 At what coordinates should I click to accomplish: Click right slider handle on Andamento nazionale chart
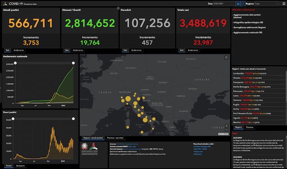pyautogui.click(x=73, y=63)
